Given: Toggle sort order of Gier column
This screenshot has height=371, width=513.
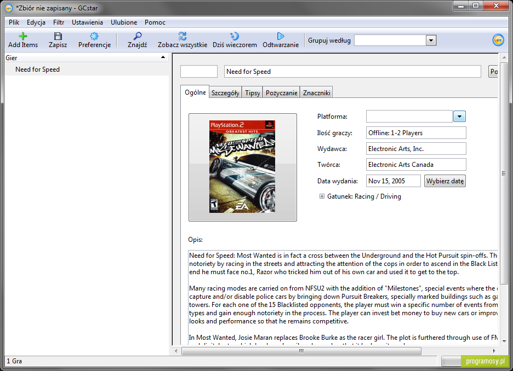Looking at the screenshot, I should coord(163,57).
